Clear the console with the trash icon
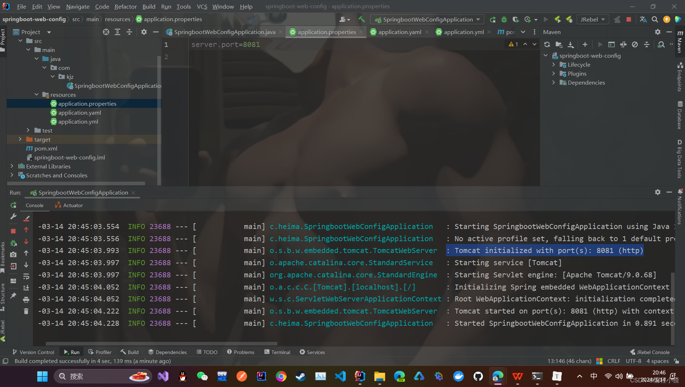This screenshot has width=685, height=387. coord(26,311)
